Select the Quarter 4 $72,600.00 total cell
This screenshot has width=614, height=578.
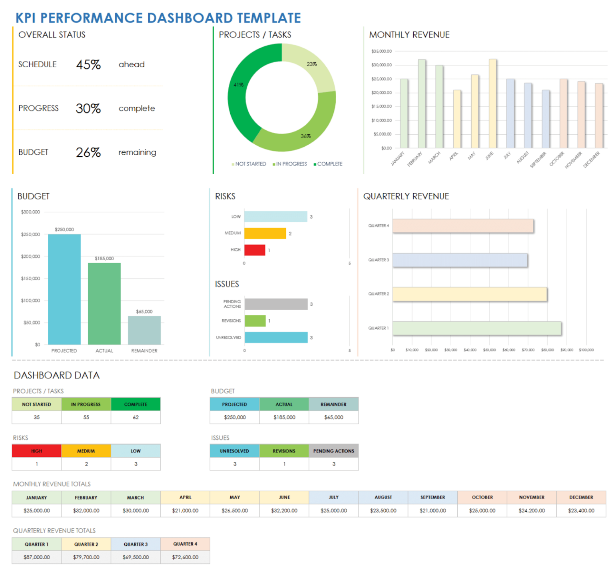185,557
